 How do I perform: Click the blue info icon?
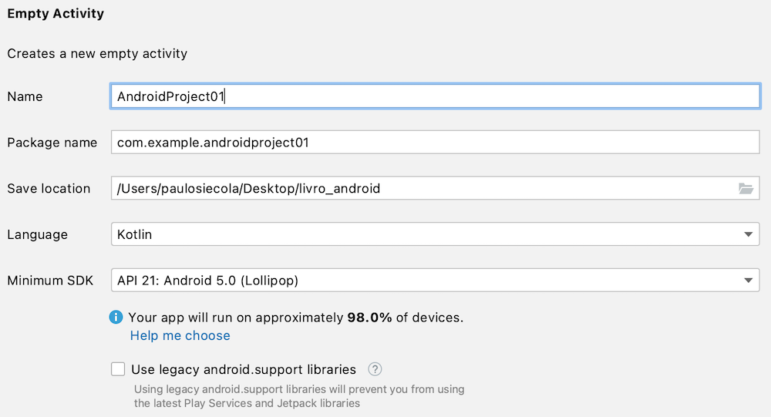[116, 317]
